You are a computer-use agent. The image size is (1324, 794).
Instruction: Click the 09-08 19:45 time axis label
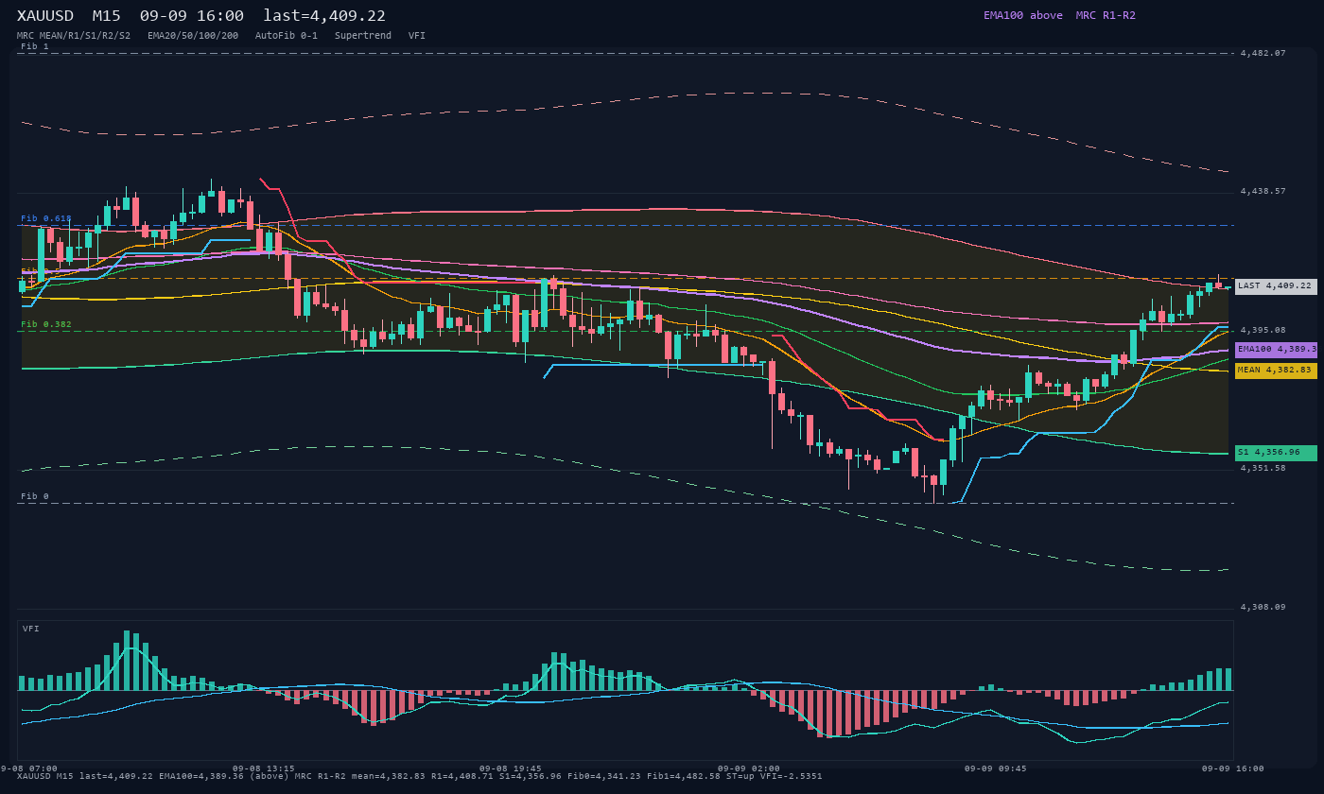point(511,768)
